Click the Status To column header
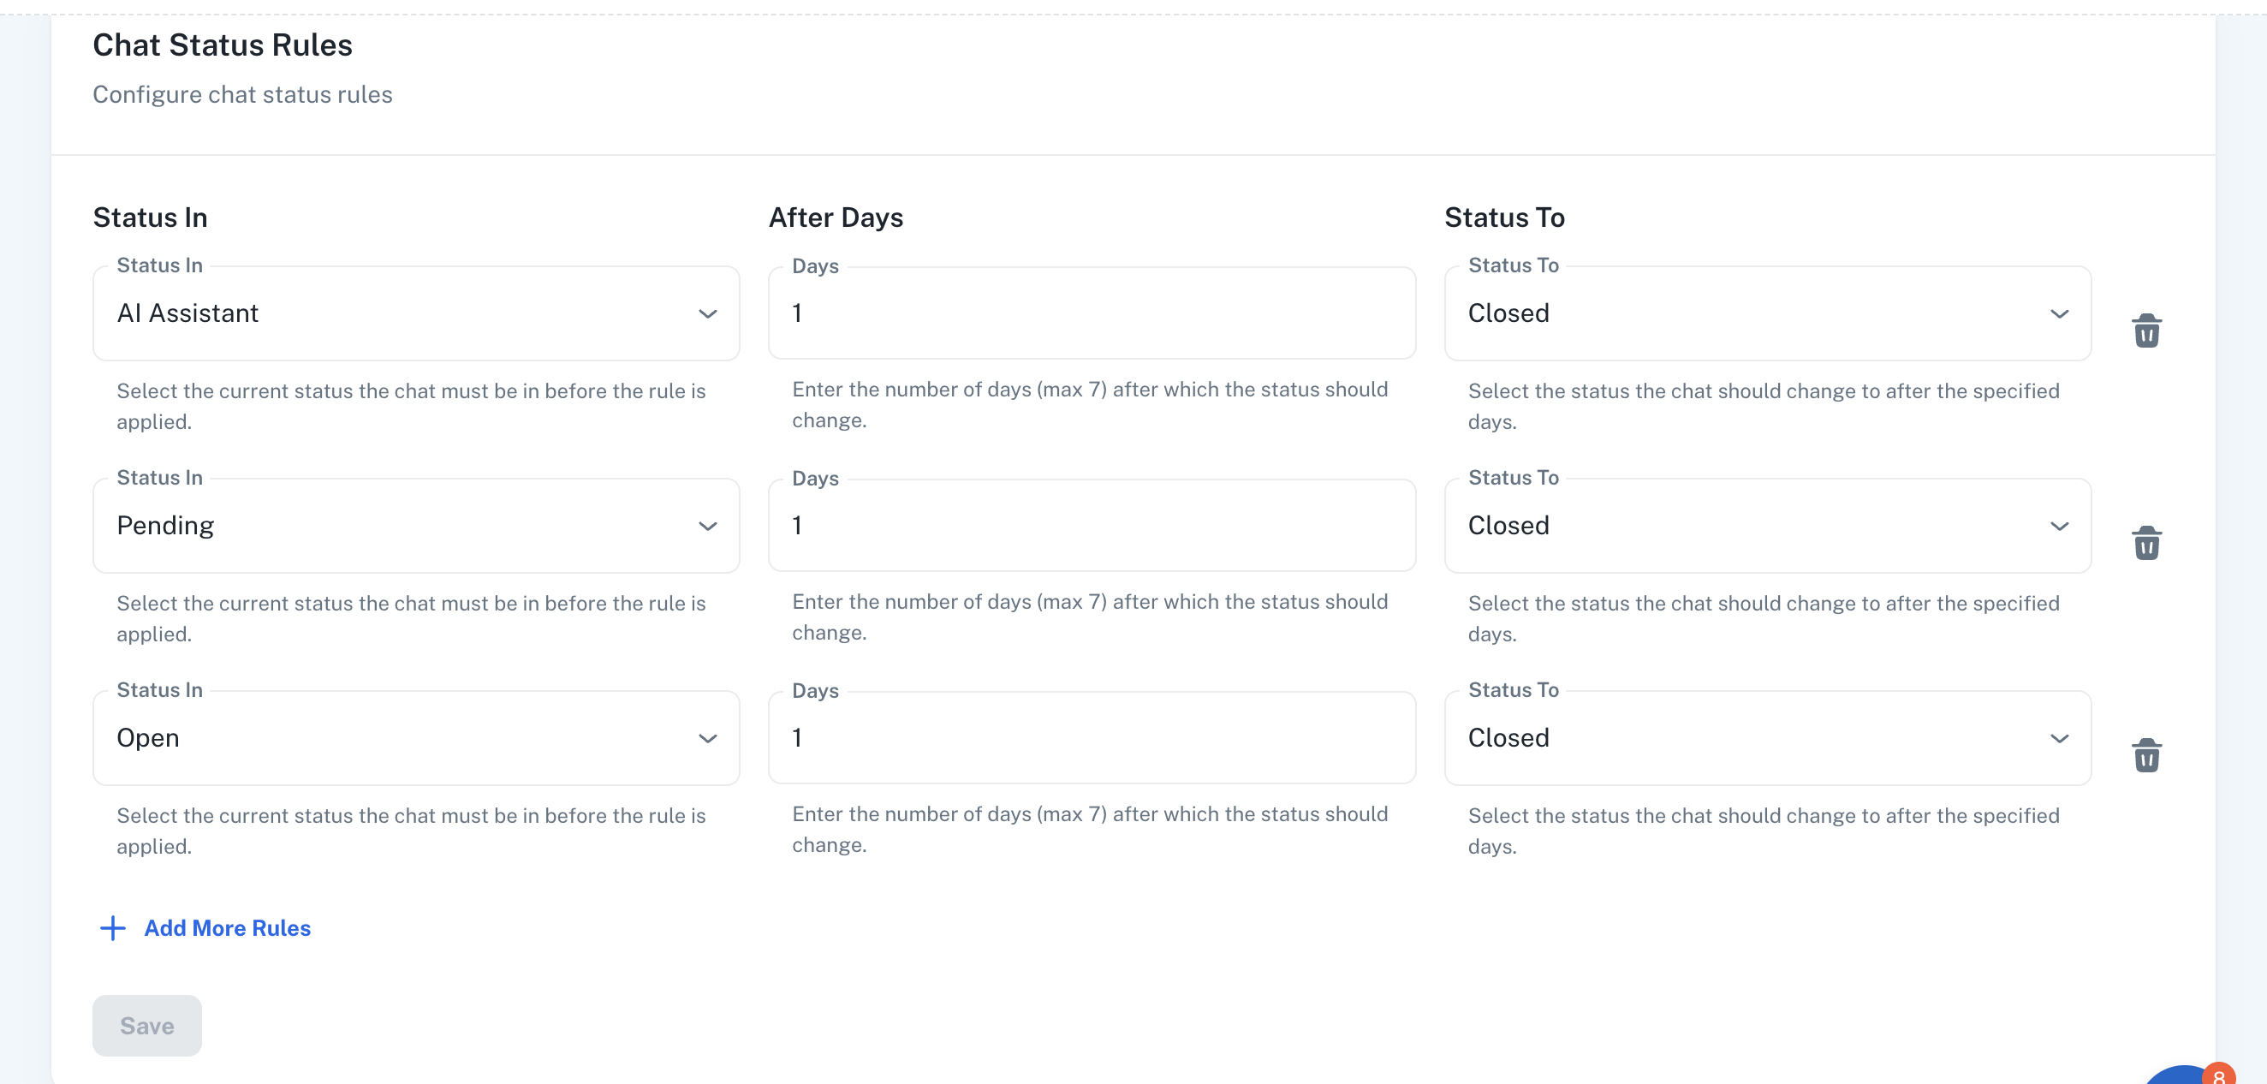Viewport: 2267px width, 1084px height. point(1505,217)
